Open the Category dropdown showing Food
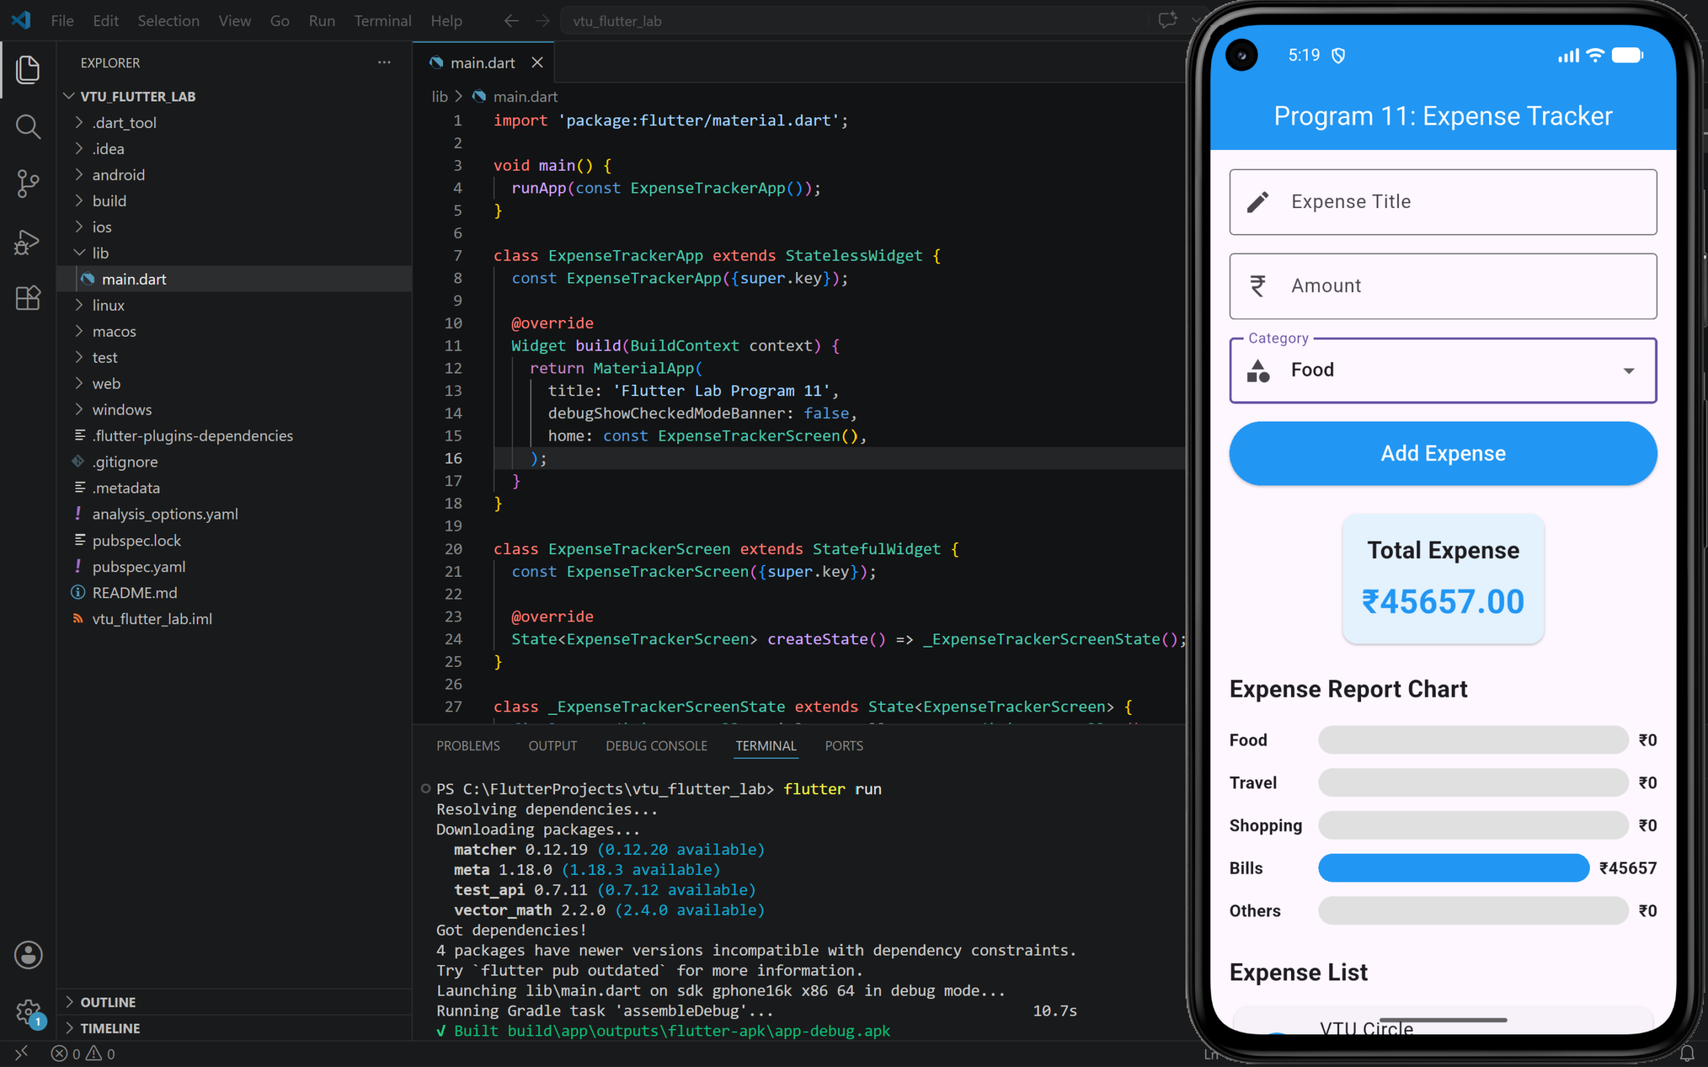 click(x=1443, y=371)
